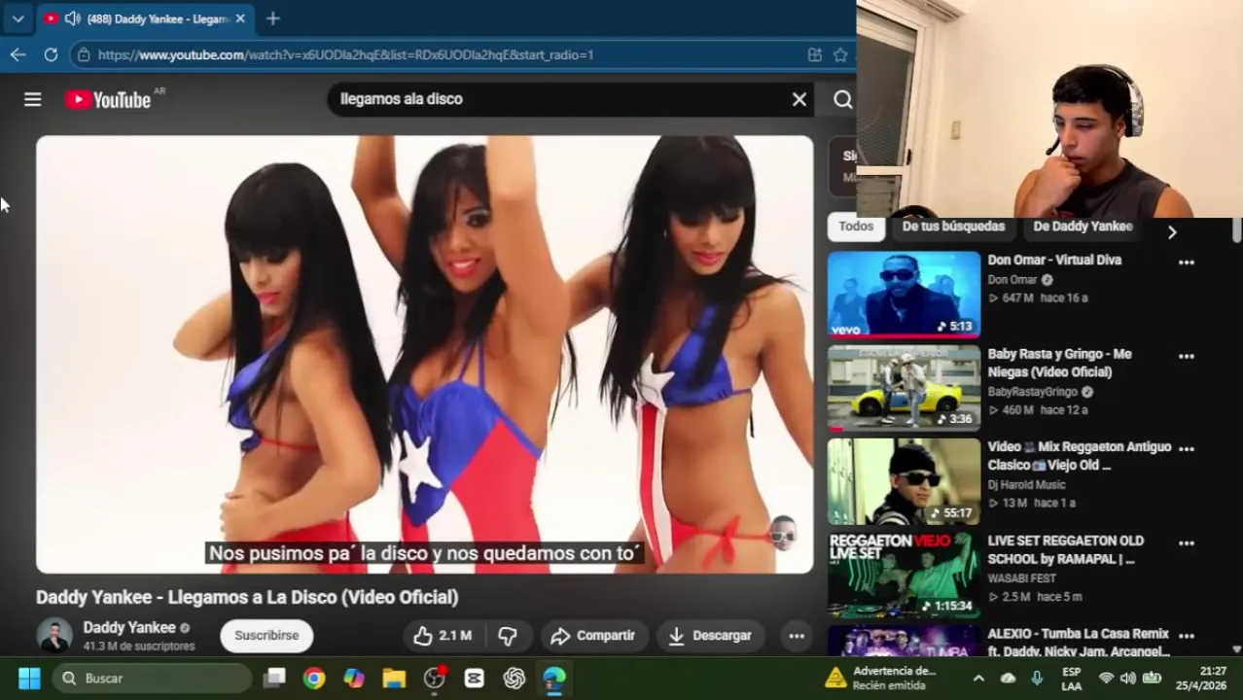Open Task View from the taskbar
Viewport: 1243px width, 700px height.
point(274,678)
